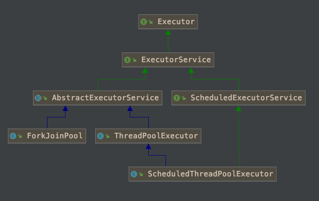The image size is (319, 201).
Task: Click the interface icon on the ExecutorService node
Action: (x=127, y=60)
